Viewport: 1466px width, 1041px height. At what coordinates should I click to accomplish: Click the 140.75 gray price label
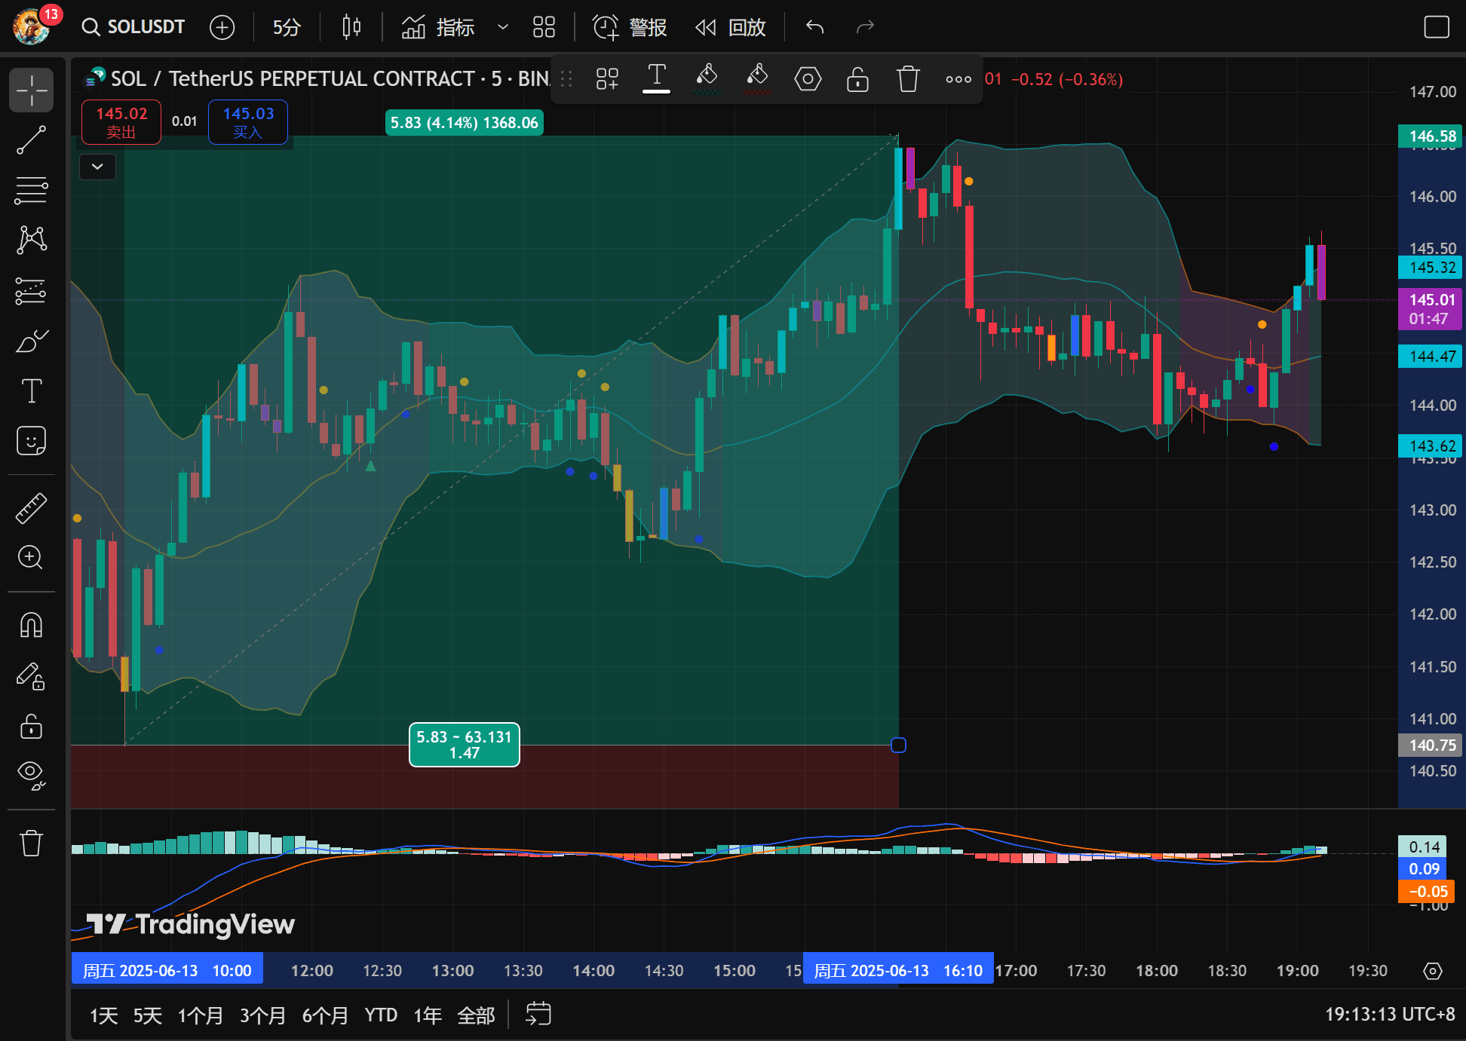[x=1431, y=745]
